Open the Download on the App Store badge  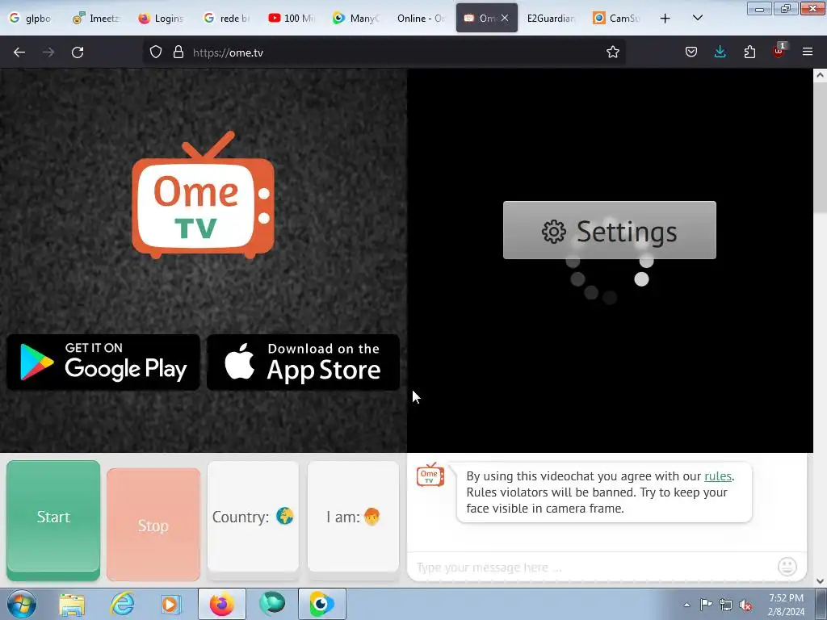click(x=304, y=362)
